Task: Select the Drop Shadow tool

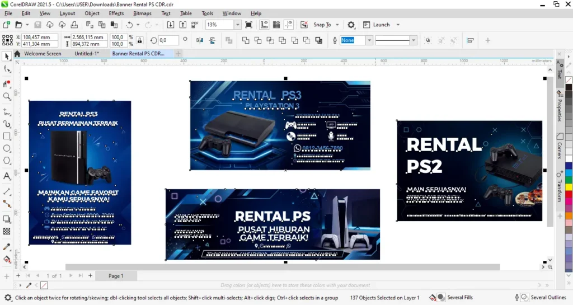Action: (x=7, y=219)
